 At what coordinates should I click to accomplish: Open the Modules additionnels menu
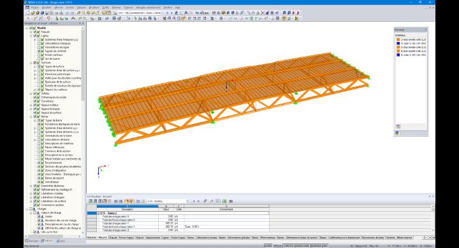148,7
